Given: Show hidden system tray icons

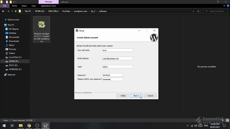Looking at the screenshot, I should point(188,126).
